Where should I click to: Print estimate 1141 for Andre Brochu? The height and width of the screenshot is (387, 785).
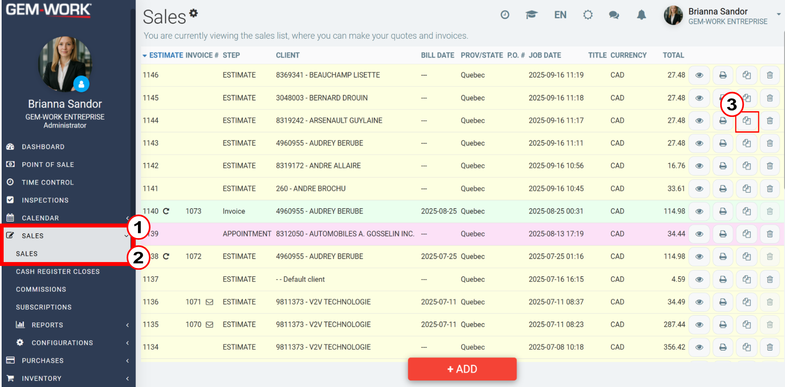pos(723,188)
